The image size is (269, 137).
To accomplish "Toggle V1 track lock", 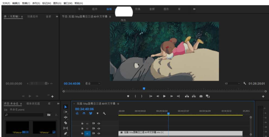I will (x=82, y=133).
